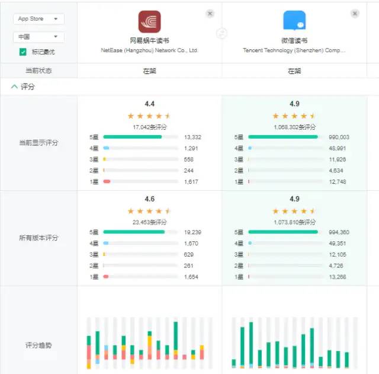Click the 1星 bar showing 1,617
Viewport: 379px width, 374px height.
tap(141, 181)
